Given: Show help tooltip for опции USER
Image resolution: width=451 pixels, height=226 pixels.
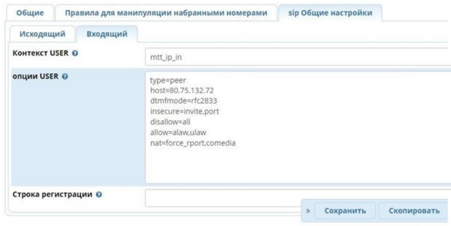Looking at the screenshot, I should coord(65,76).
